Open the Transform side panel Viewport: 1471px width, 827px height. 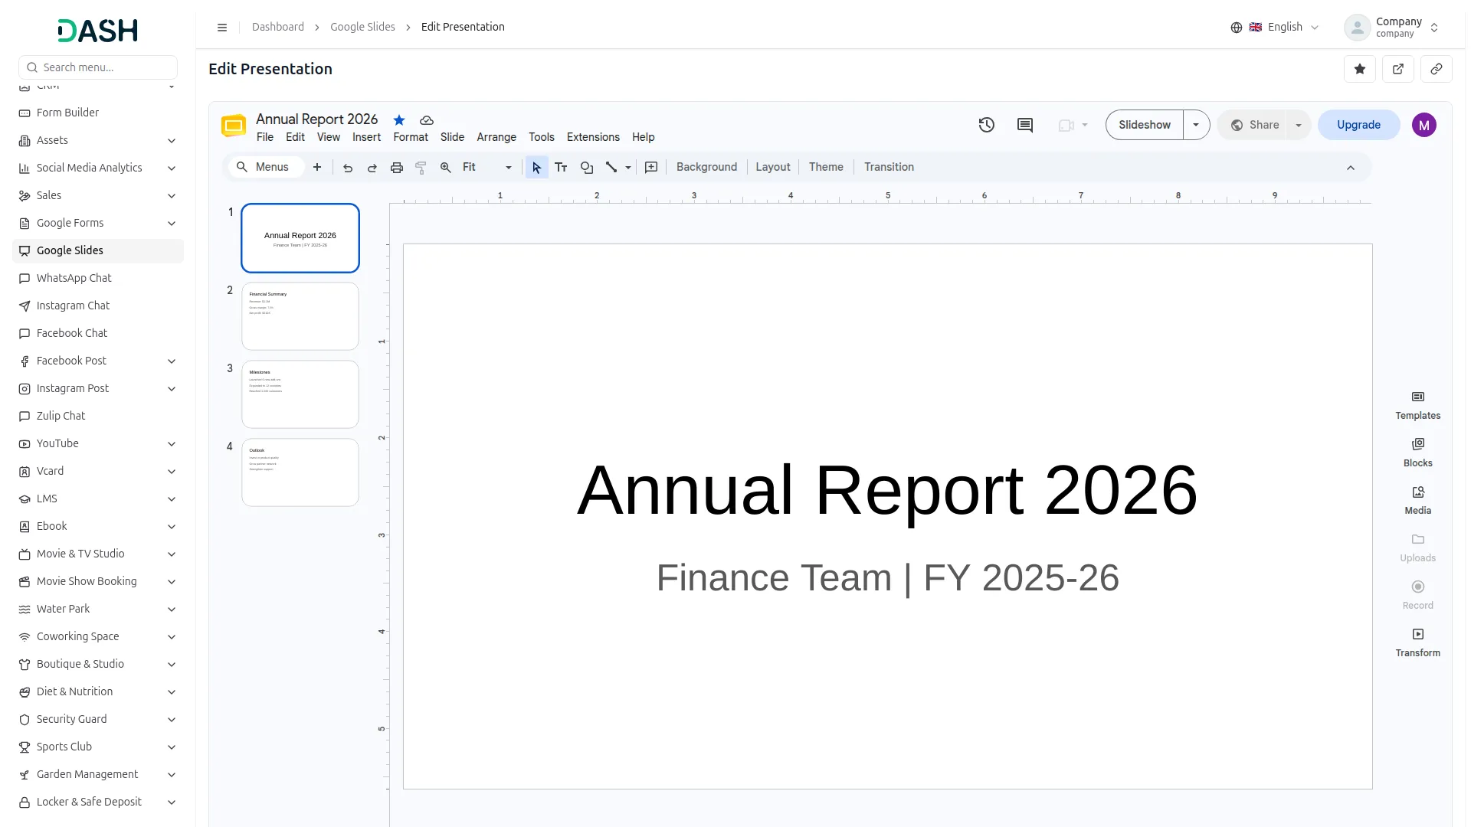coord(1417,643)
